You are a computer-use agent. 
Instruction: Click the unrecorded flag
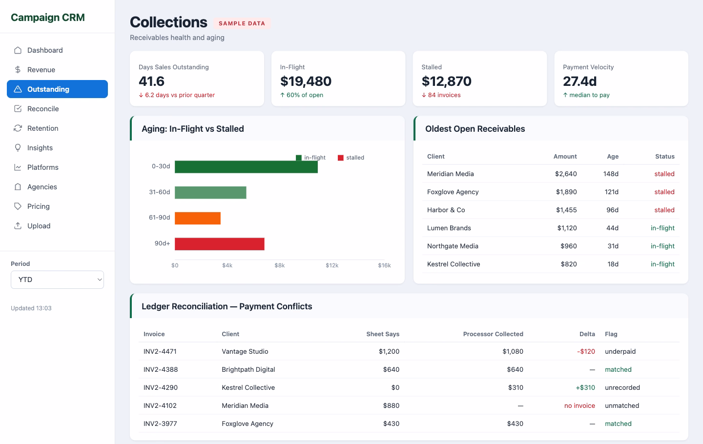(x=622, y=387)
